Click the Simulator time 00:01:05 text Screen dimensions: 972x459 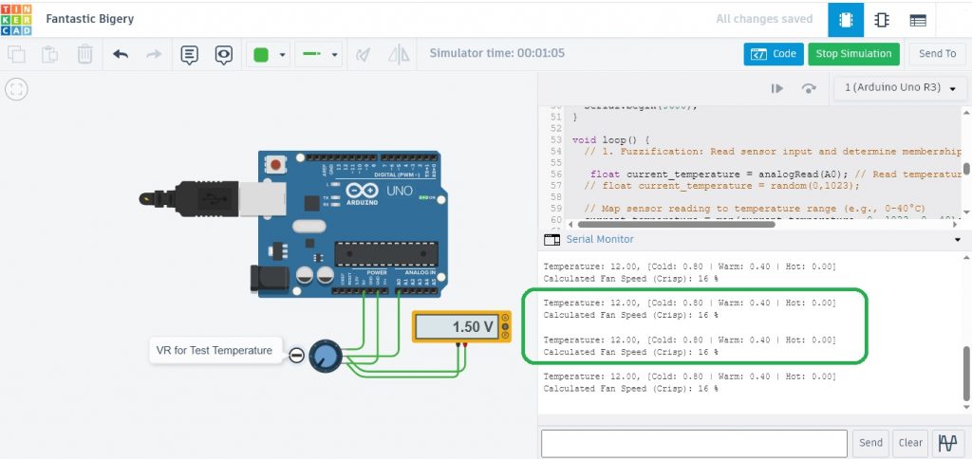click(497, 53)
